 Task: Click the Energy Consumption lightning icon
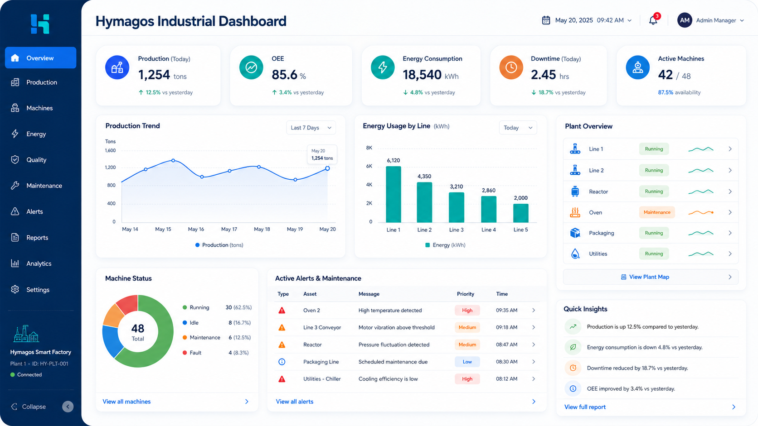click(383, 67)
